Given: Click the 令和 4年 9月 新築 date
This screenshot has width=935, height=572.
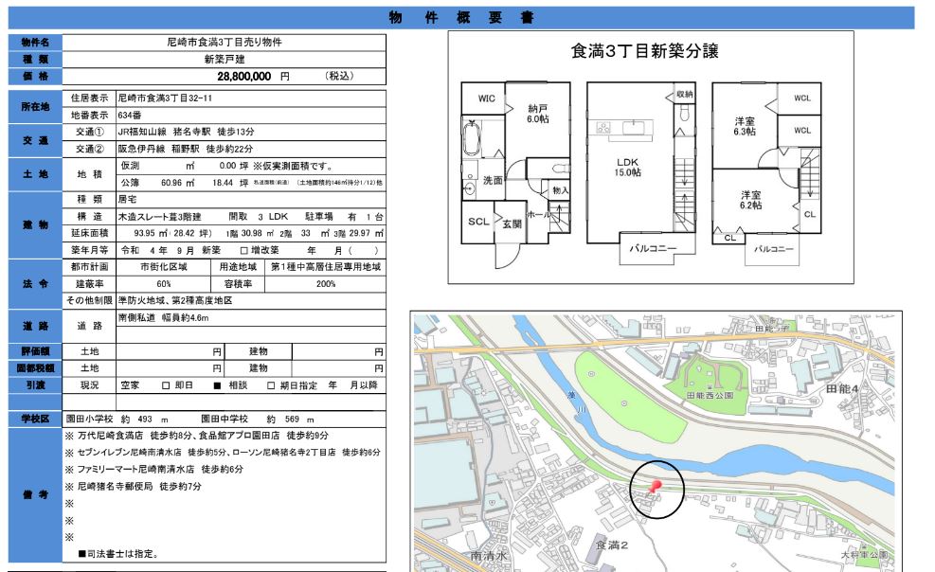Looking at the screenshot, I should click(x=170, y=250).
